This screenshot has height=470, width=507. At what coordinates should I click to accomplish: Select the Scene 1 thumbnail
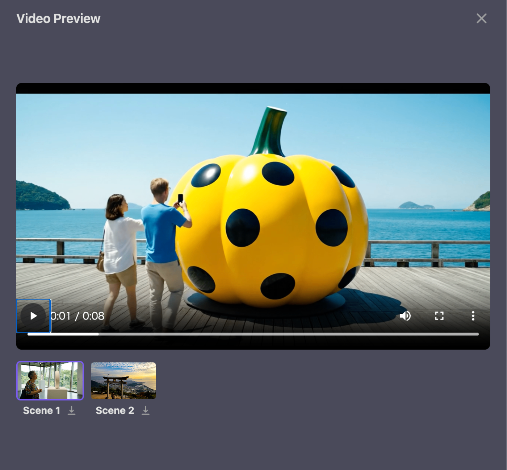50,381
